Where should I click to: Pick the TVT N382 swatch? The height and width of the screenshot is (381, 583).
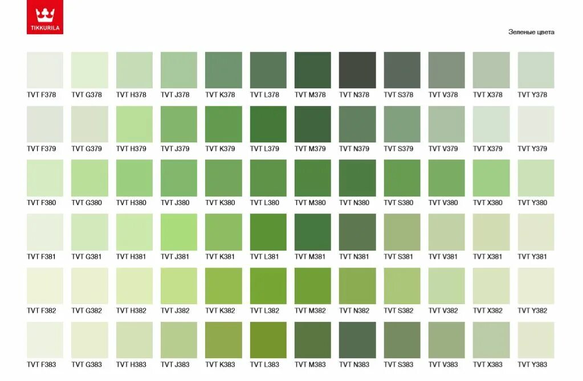[x=357, y=286]
